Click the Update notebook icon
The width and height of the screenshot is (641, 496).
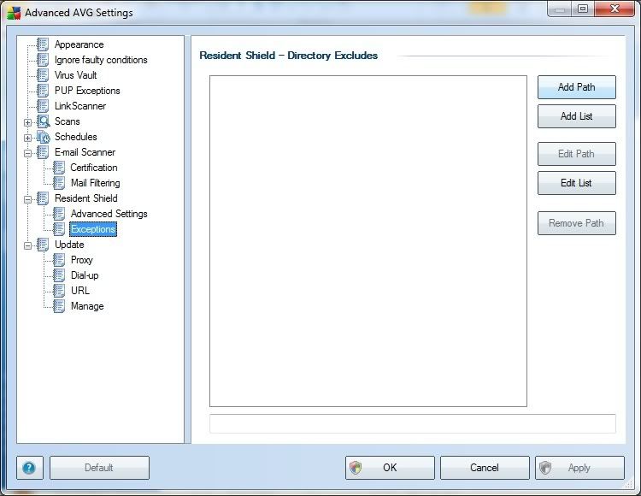coord(43,245)
